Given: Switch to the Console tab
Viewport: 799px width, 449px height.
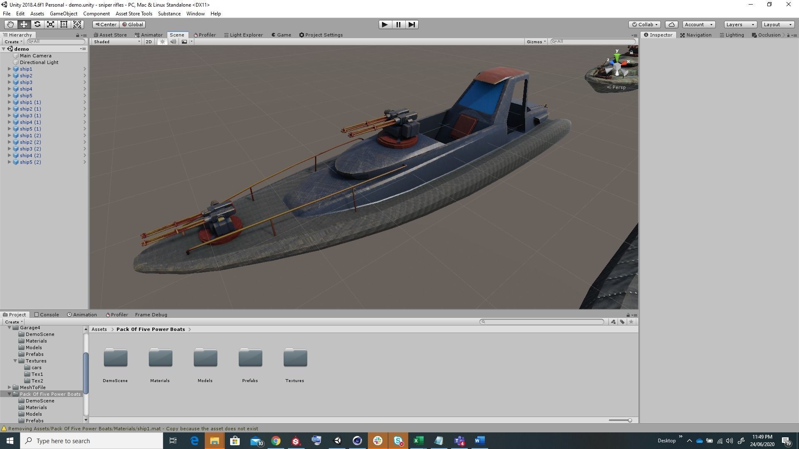Looking at the screenshot, I should point(47,315).
